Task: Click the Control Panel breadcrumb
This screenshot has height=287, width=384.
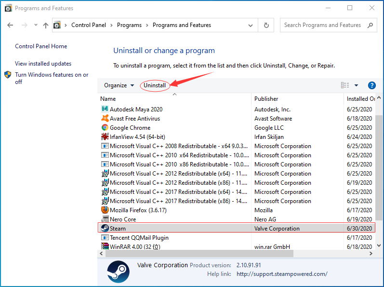Action: (89, 25)
